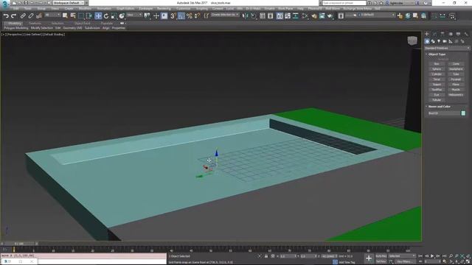The image size is (472, 265).
Task: Toggle the Ribbon display button
Action: [x=280, y=16]
